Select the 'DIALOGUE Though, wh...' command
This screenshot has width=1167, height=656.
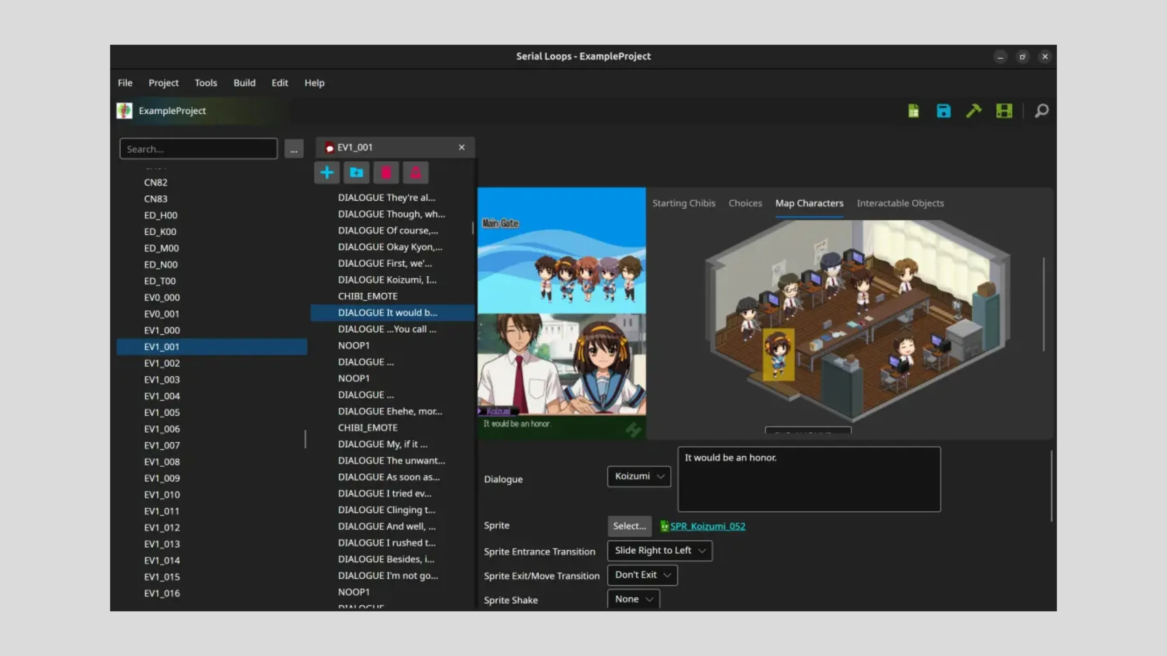(x=391, y=214)
